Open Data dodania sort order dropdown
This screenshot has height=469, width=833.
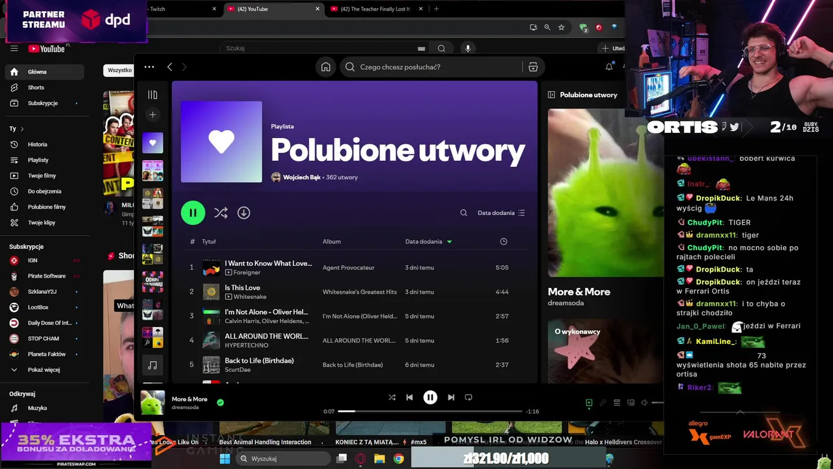pyautogui.click(x=501, y=212)
